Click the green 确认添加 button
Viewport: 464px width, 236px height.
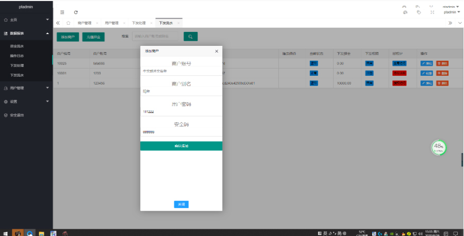pos(181,146)
